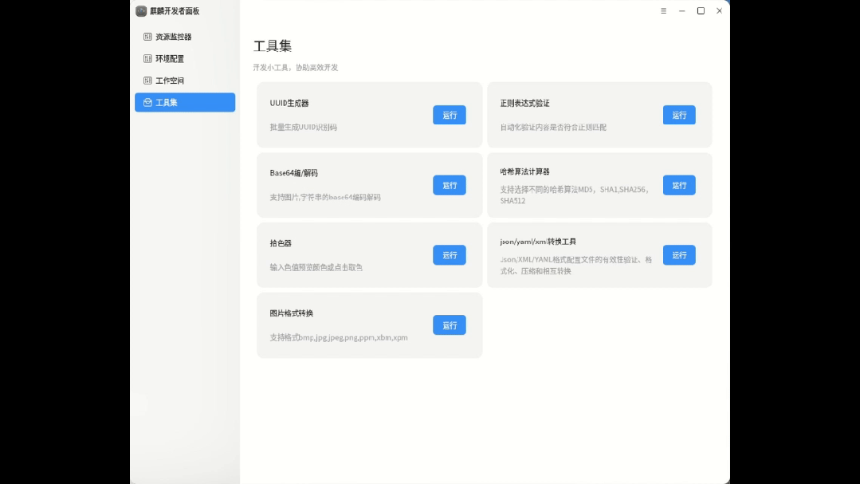
Task: Launch the Base64编/解码 tool
Action: tap(450, 185)
